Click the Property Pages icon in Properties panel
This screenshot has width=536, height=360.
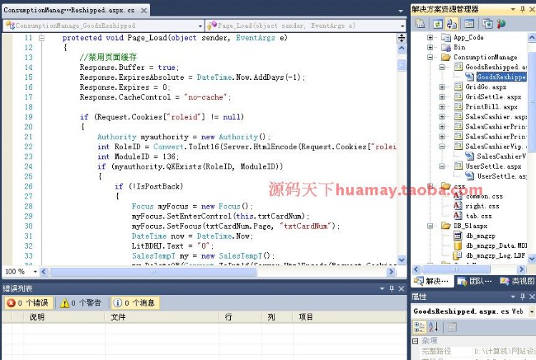[452, 327]
